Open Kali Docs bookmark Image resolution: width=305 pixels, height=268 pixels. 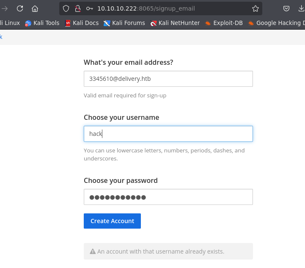82,23
